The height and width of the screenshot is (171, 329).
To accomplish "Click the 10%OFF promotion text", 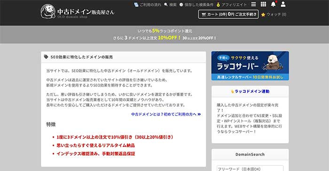I will click(x=169, y=38).
